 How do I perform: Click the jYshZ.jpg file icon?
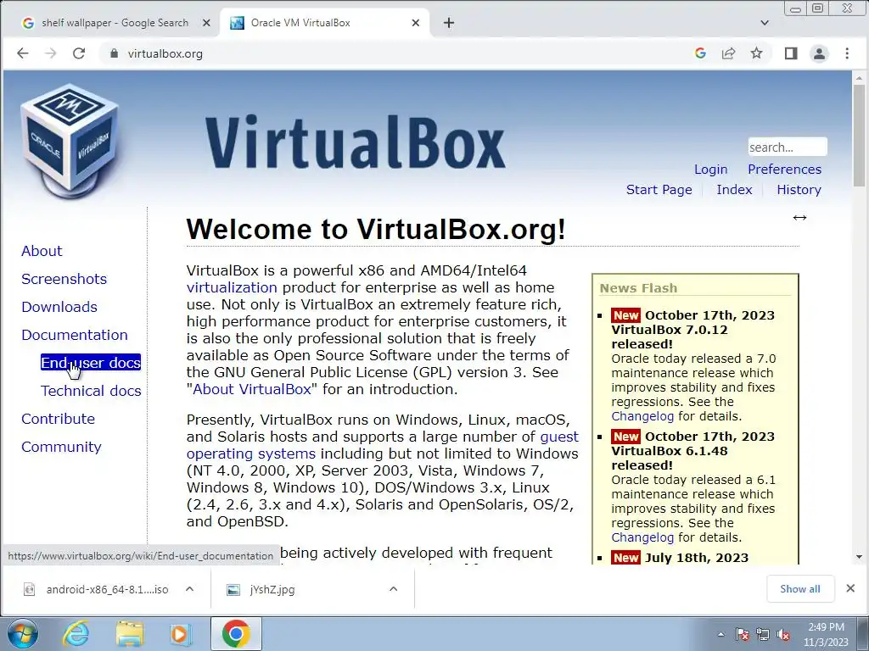click(x=233, y=590)
